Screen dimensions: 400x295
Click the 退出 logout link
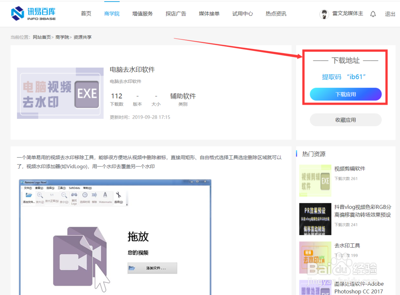click(x=390, y=14)
